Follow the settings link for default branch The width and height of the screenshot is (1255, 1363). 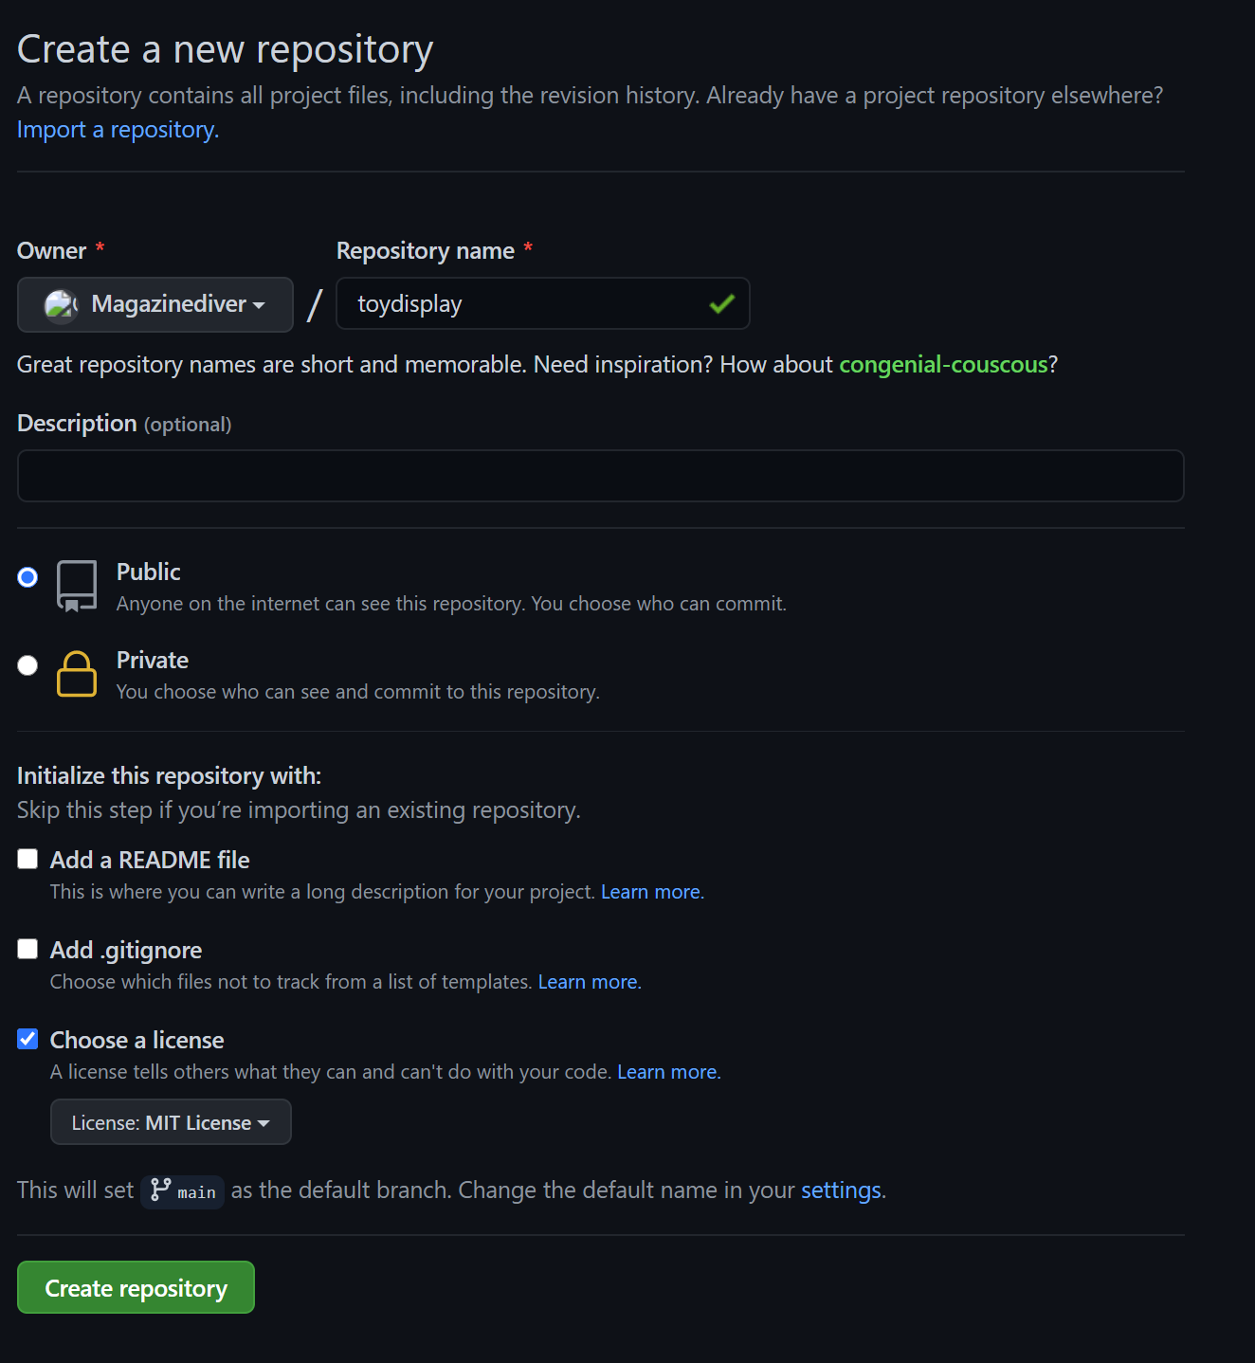point(841,1190)
